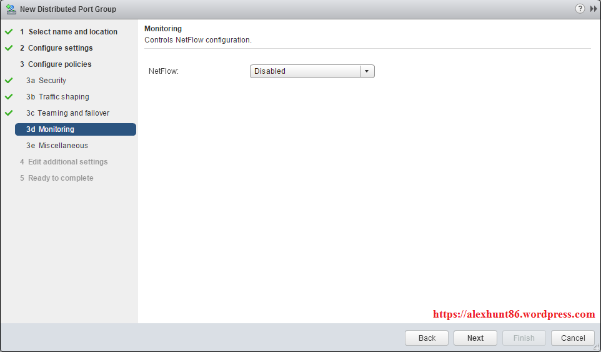Select step 4 Edit additional settings
This screenshot has height=352, width=601.
64,162
